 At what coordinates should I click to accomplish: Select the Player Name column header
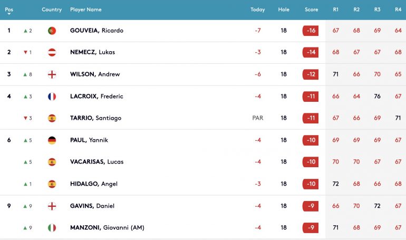click(86, 9)
